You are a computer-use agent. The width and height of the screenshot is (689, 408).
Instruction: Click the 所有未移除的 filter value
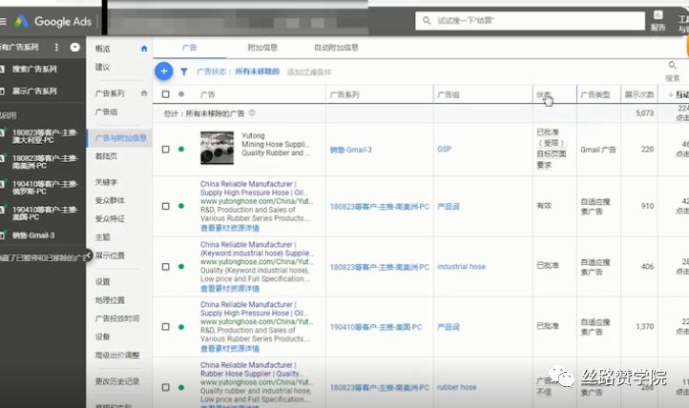pyautogui.click(x=257, y=71)
